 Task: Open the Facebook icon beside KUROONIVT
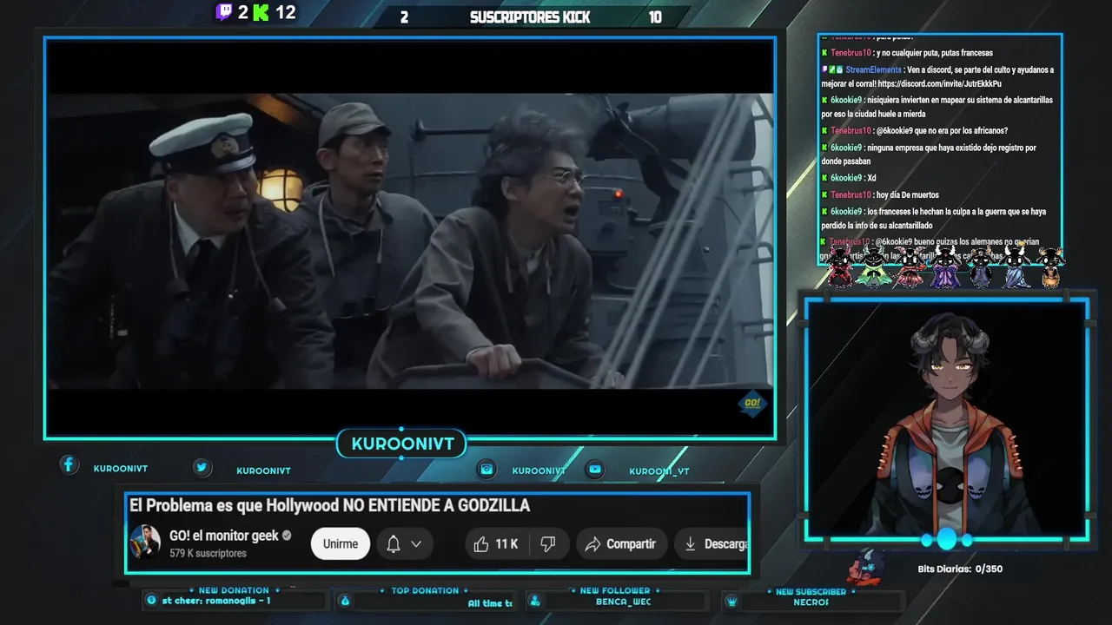(x=69, y=464)
